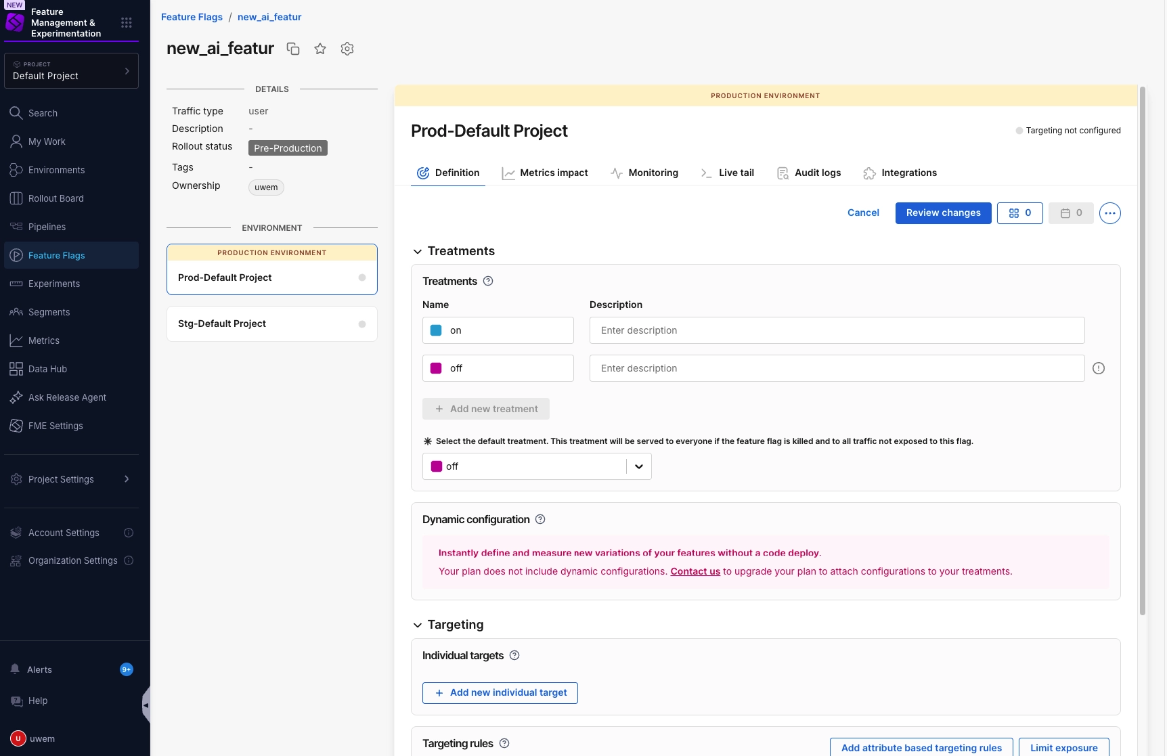Open the Rollout Board
Viewport: 1167px width, 756px height.
[x=71, y=198]
